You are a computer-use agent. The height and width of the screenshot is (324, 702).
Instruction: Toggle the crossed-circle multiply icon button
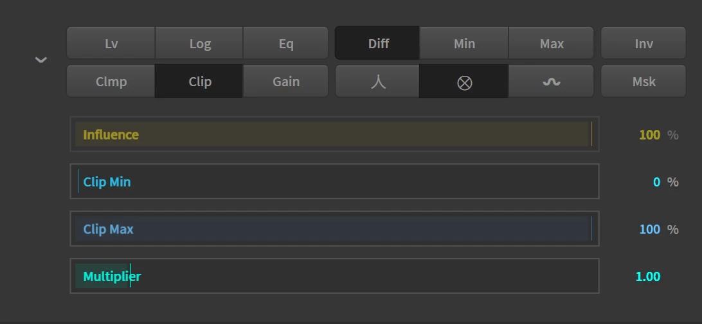pos(464,81)
